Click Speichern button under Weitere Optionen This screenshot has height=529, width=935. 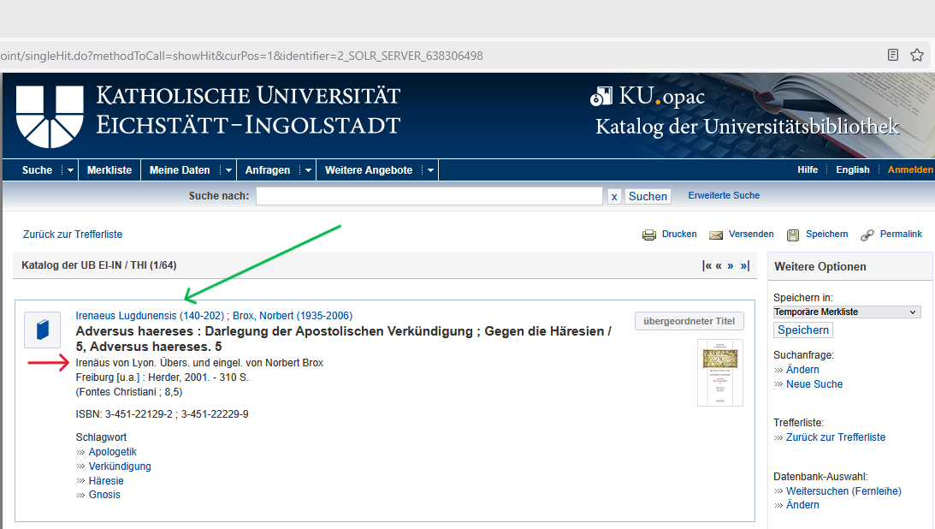point(802,330)
